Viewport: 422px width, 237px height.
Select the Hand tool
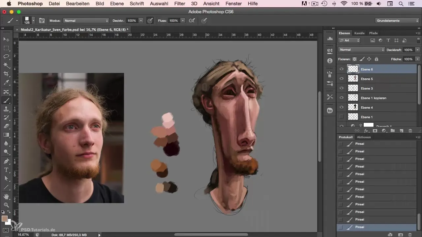pyautogui.click(x=6, y=197)
